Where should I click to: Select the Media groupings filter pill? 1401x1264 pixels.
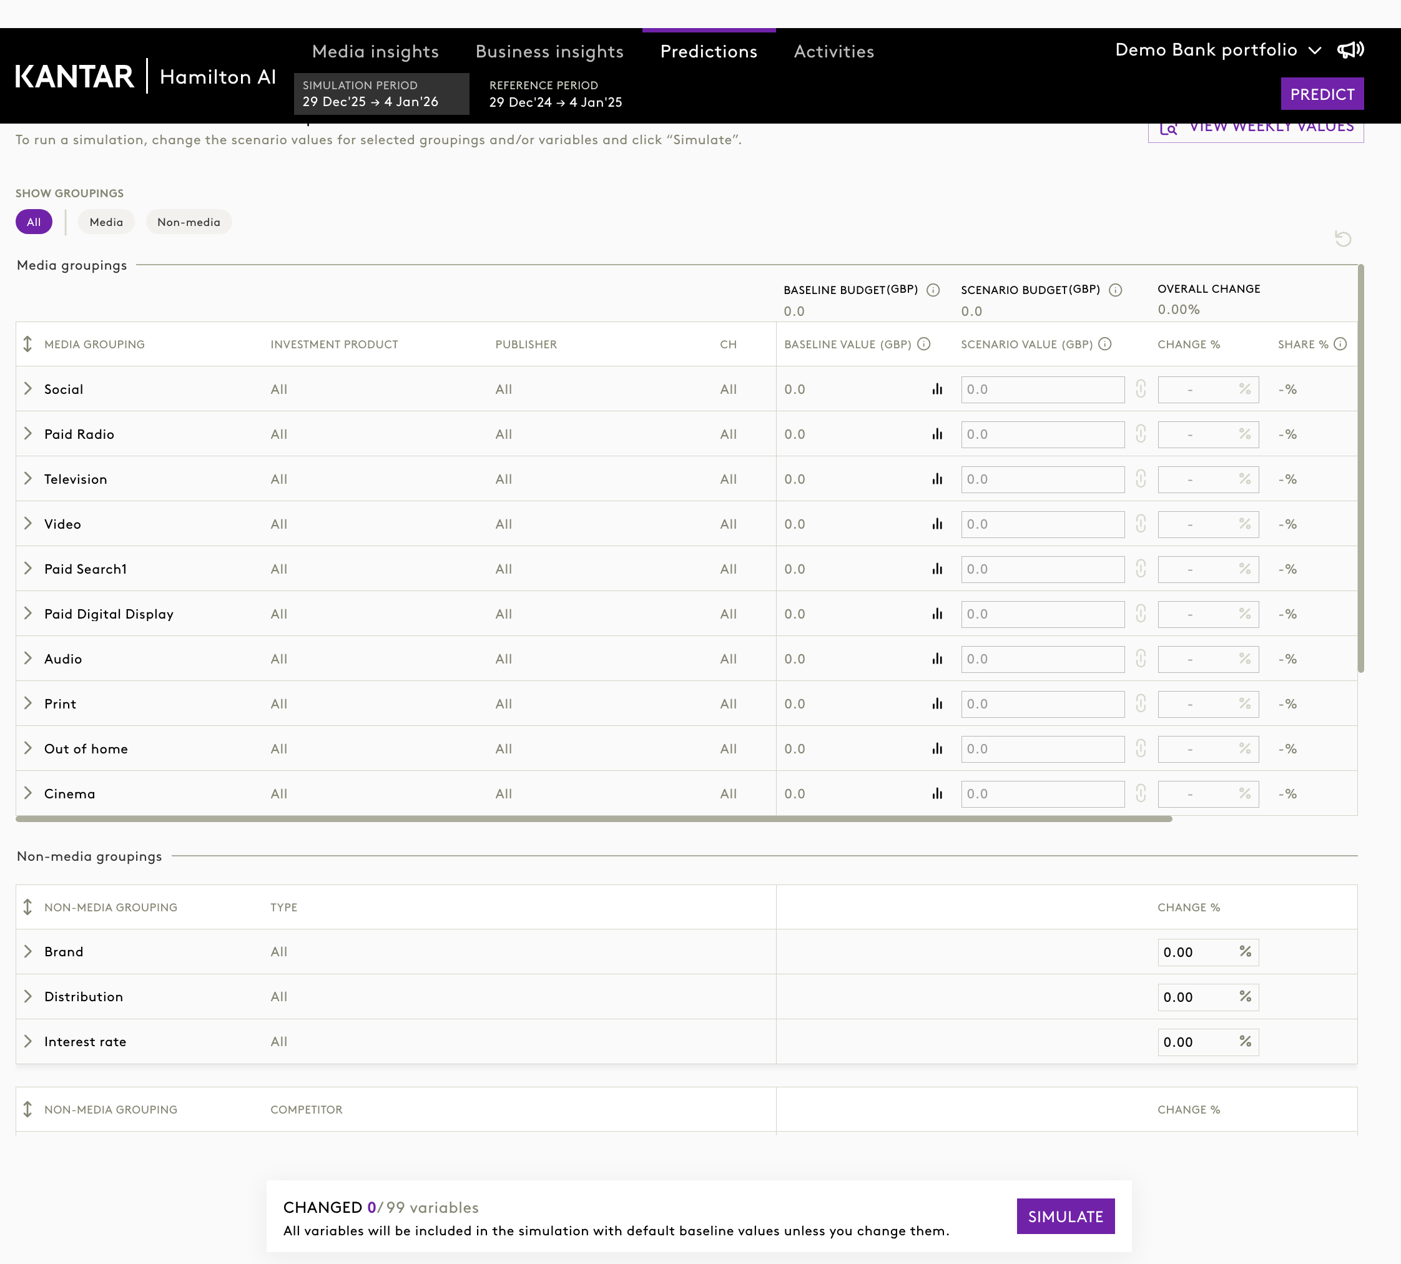point(106,222)
